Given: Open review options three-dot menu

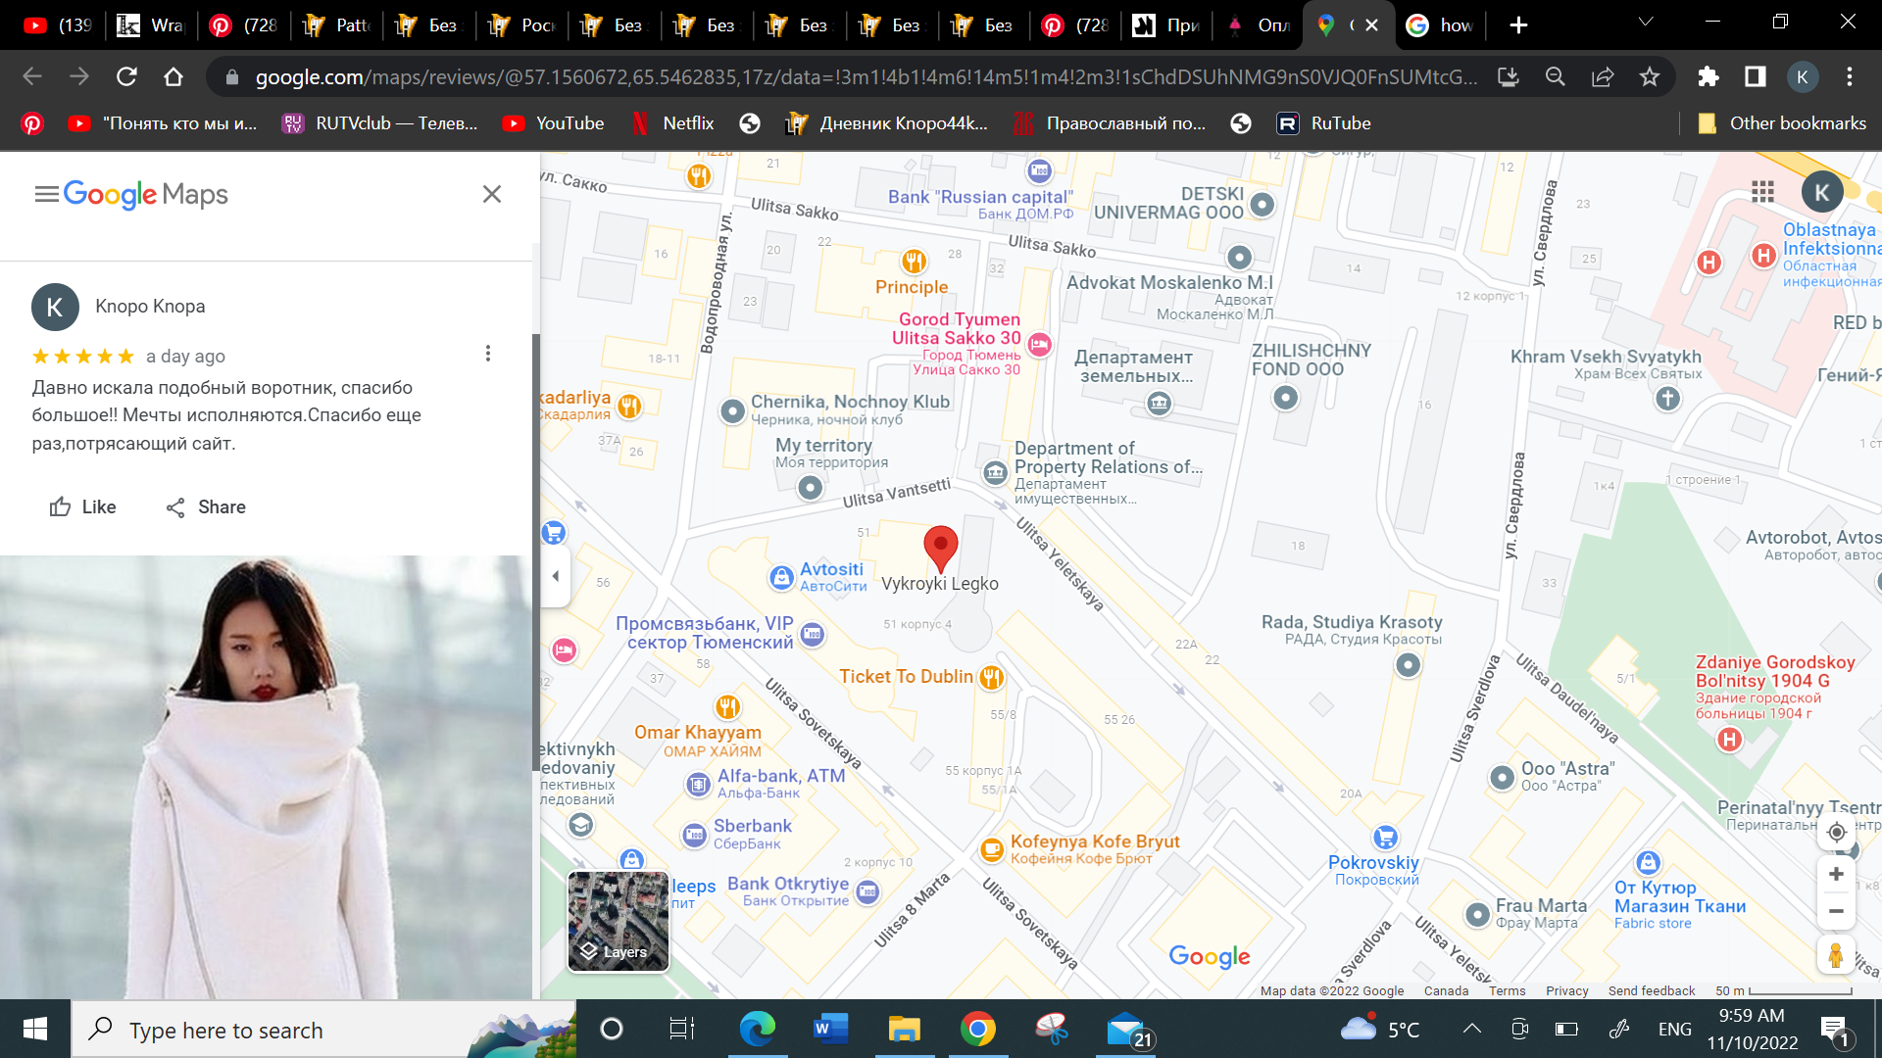Looking at the screenshot, I should click(488, 354).
